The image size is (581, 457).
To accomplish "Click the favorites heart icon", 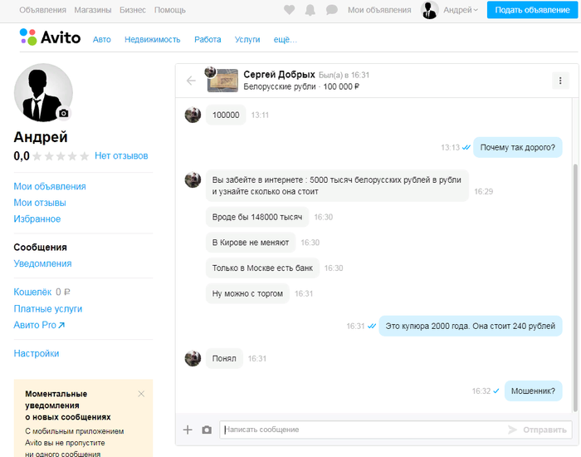I will pos(289,10).
